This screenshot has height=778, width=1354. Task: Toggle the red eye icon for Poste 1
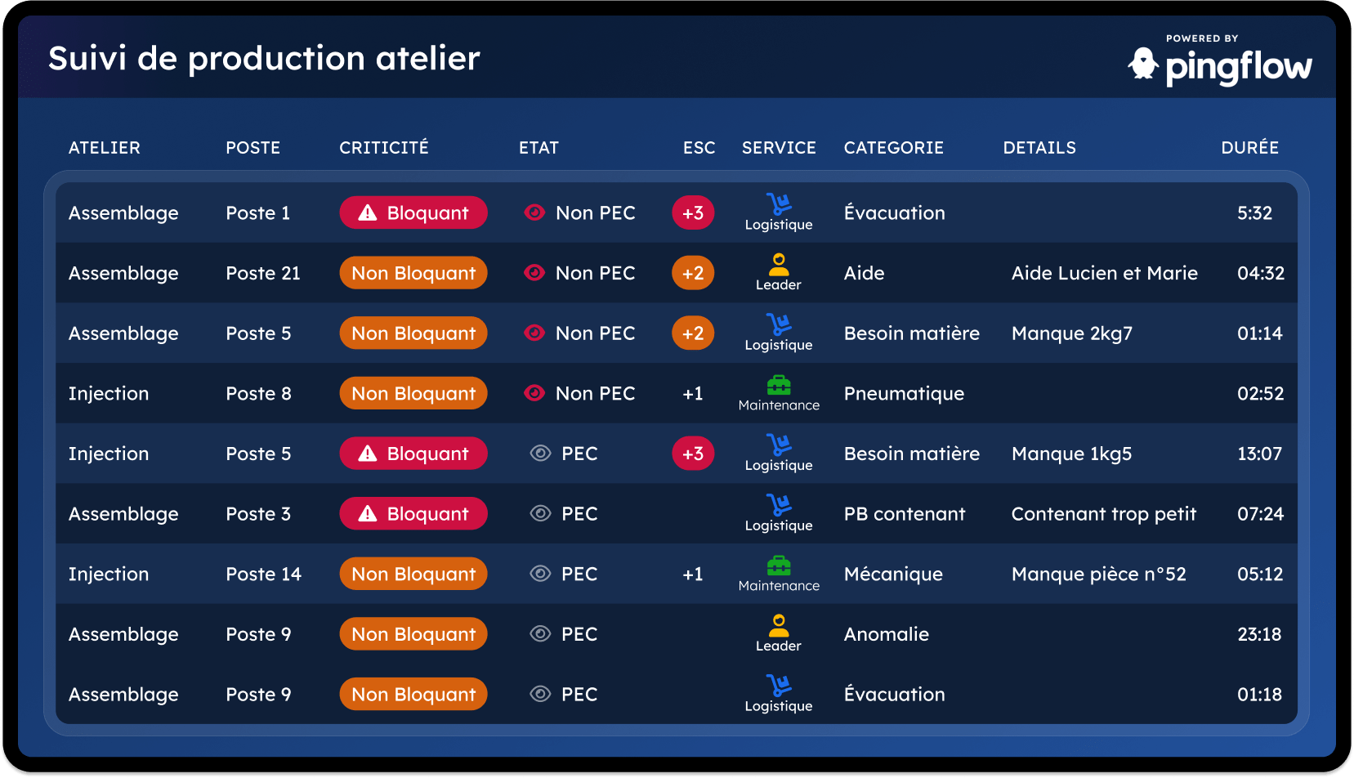pyautogui.click(x=534, y=212)
